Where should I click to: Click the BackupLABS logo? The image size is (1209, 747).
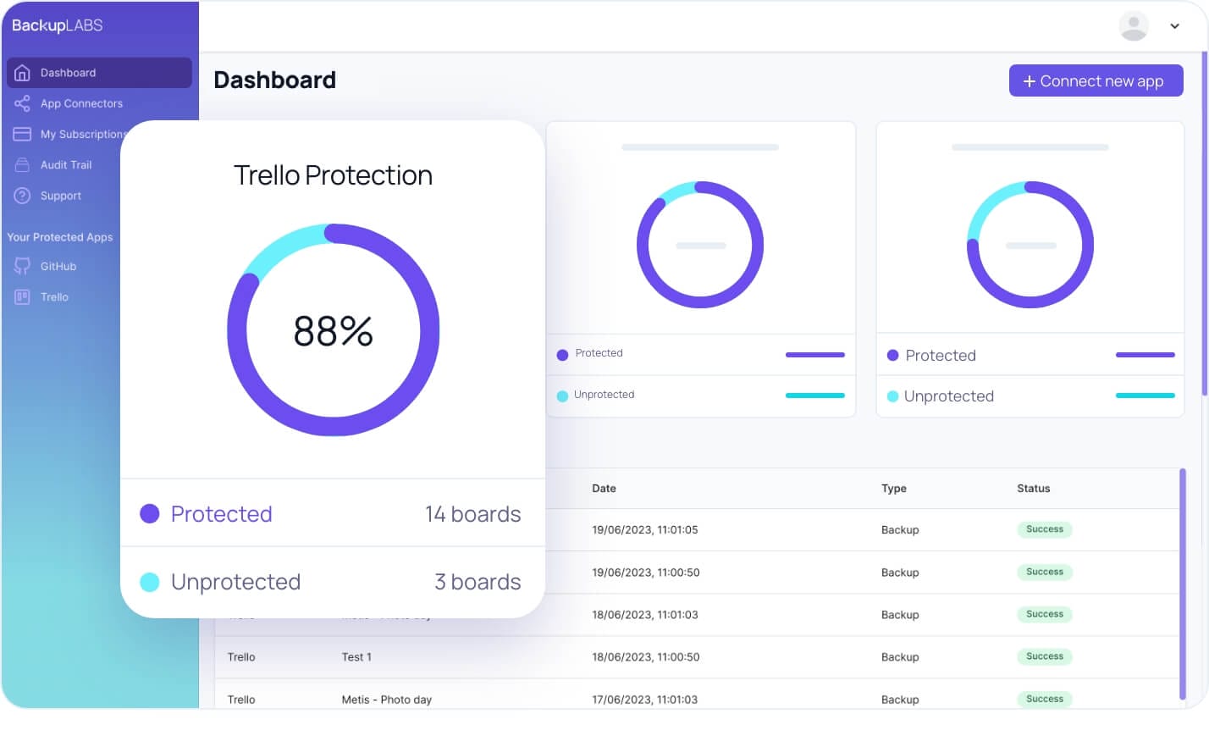point(57,25)
